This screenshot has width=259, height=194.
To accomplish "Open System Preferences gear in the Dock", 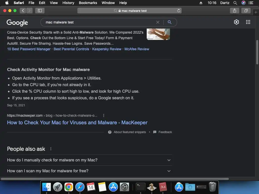I will tap(124, 187).
